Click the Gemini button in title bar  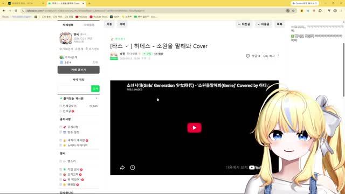pos(305,3)
